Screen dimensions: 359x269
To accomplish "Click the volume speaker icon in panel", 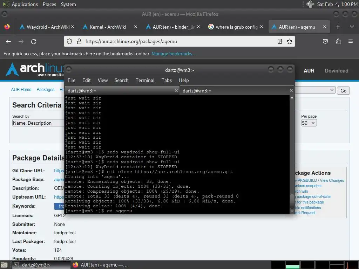I will tap(310, 4).
